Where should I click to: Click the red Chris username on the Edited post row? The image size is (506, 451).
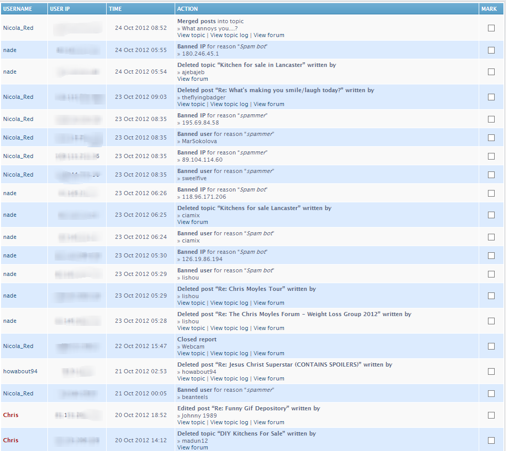click(11, 415)
